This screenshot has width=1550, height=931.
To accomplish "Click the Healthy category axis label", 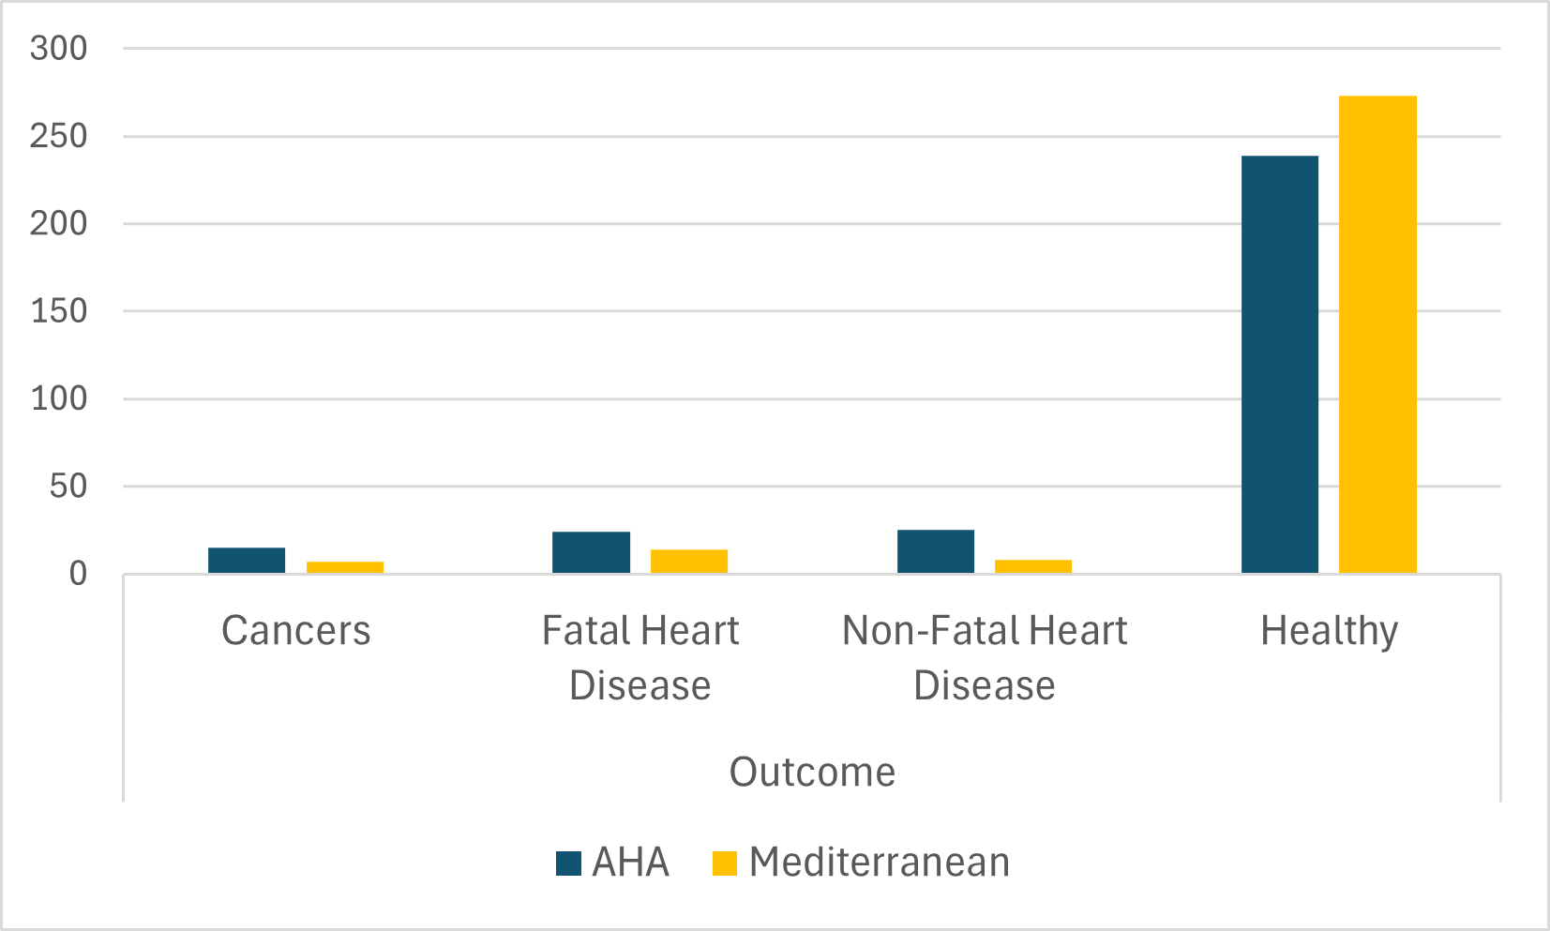I will 1329,631.
